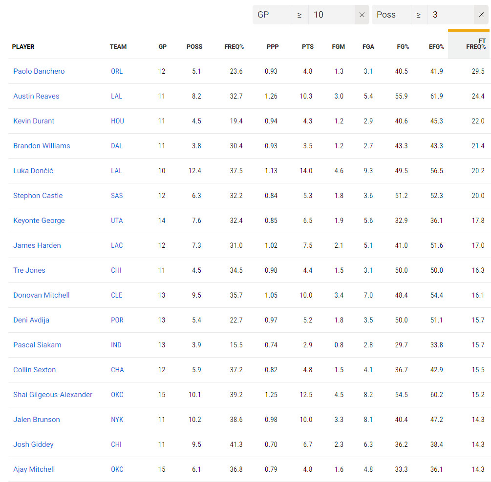Sort table by FGM column header
This screenshot has height=482, width=491.
338,47
